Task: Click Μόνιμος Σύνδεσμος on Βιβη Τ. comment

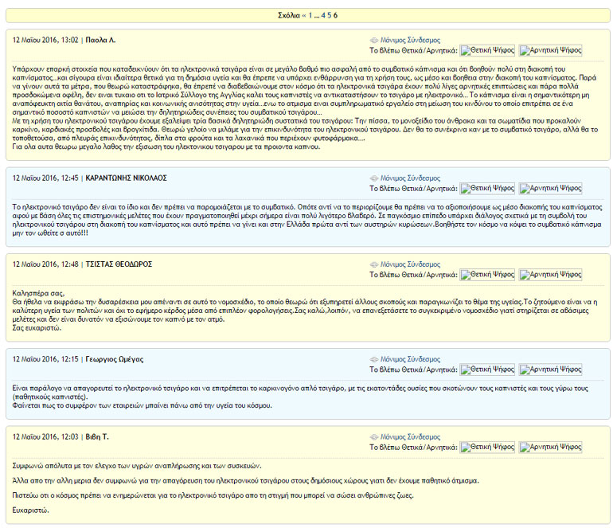Action: tap(409, 437)
